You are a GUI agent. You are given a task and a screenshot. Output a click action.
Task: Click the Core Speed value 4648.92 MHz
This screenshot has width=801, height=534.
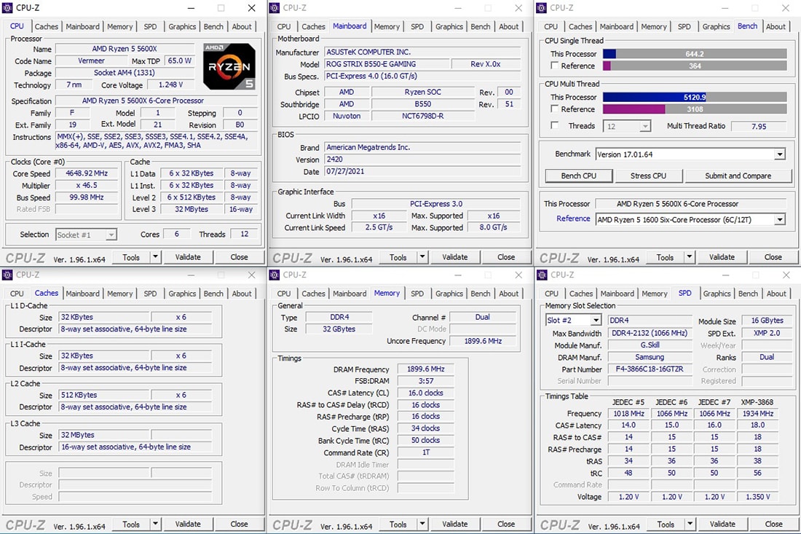[x=87, y=173]
